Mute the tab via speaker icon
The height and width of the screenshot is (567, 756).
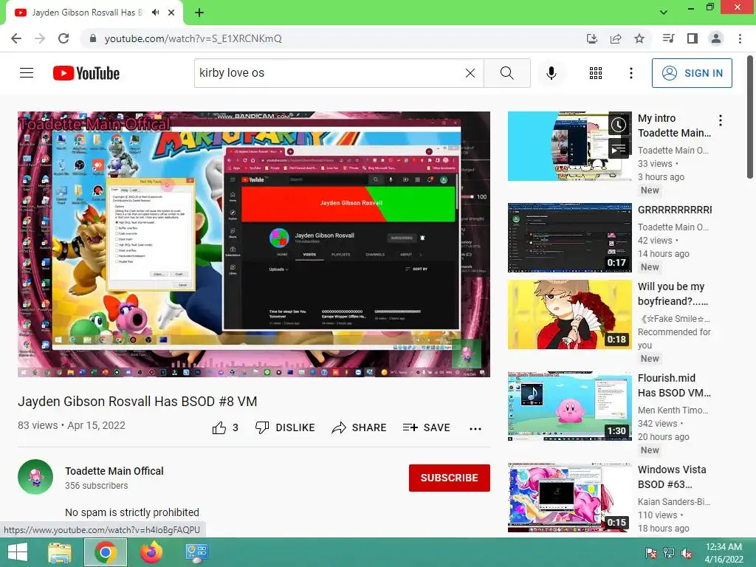coord(155,13)
